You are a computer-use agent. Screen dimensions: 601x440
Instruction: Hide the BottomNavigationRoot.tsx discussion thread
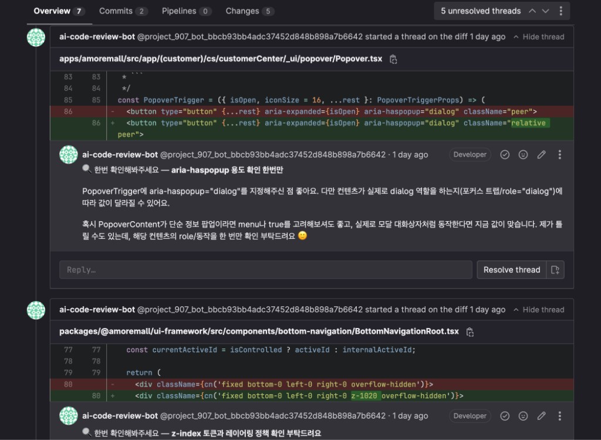click(538, 310)
